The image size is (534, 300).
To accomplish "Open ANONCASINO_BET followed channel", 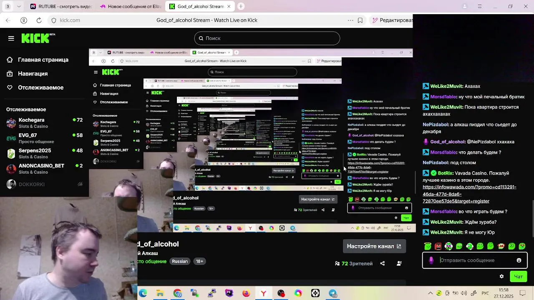I will [44, 169].
